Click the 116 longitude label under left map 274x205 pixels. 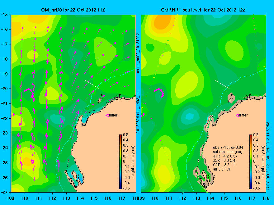click(x=108, y=198)
